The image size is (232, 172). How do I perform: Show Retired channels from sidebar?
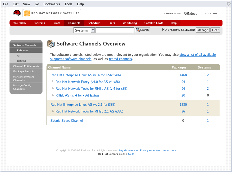point(21,61)
